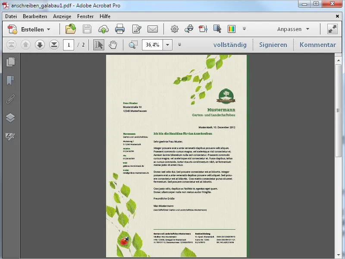Expand page navigation toolbar options arrow
Screen dimensions: 345x259
click(x=179, y=45)
